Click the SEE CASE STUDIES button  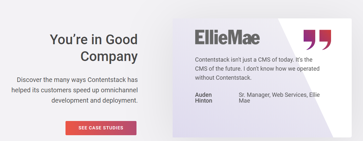pyautogui.click(x=101, y=128)
